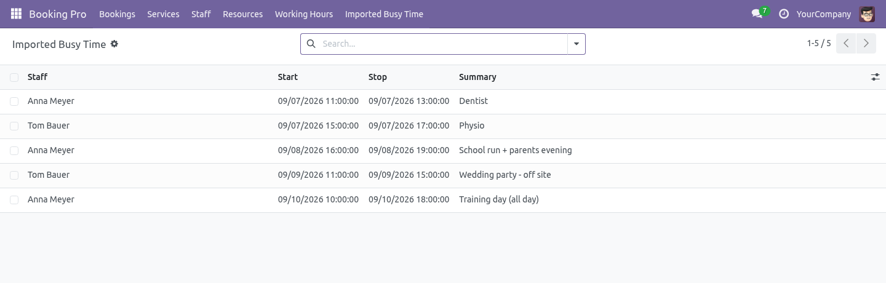Click the start cell 09/10/2026 10:00:00
The height and width of the screenshot is (283, 886).
pos(318,199)
